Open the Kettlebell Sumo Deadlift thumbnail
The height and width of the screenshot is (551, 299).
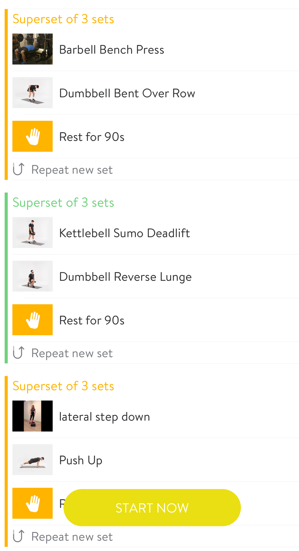pos(33,233)
